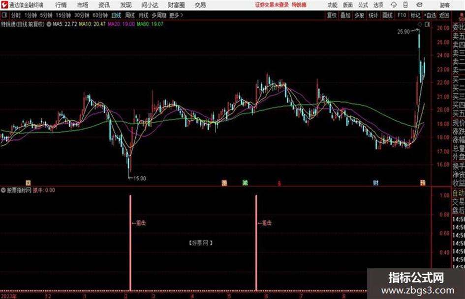The image size is (465, 299).
Task: Open the F10 company info
Action: point(402,15)
